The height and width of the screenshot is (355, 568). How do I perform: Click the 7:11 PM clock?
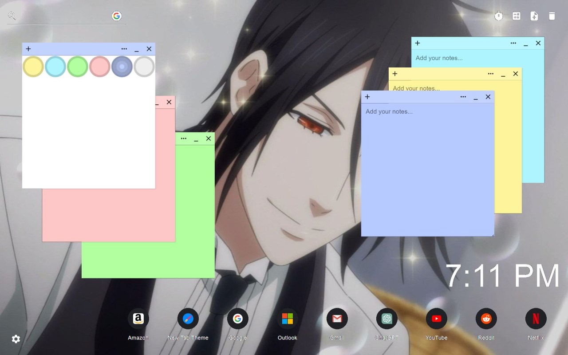(x=503, y=276)
